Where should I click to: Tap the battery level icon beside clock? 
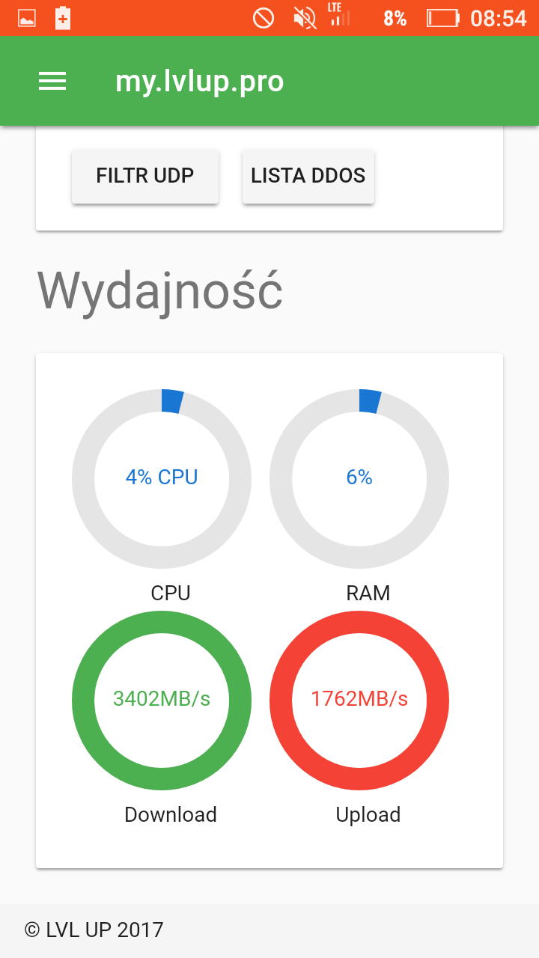tap(442, 18)
